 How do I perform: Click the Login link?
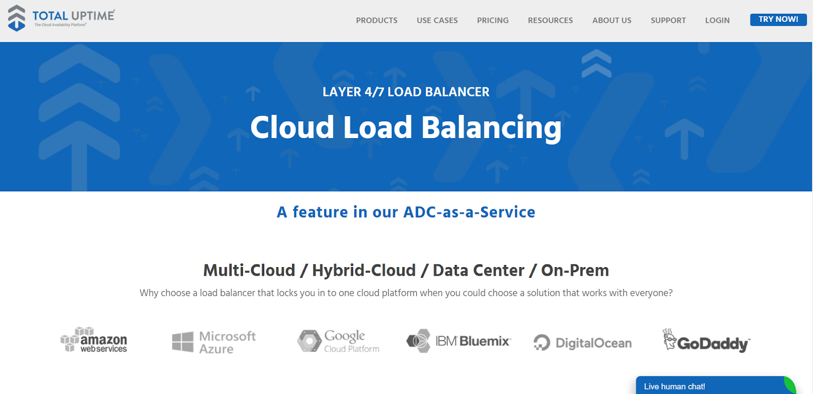click(717, 20)
